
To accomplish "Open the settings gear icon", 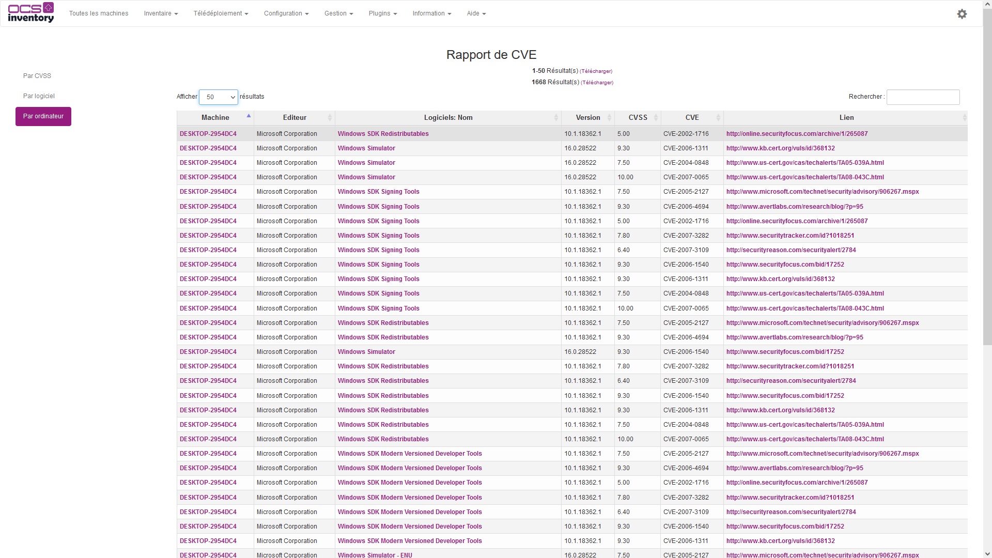I will [962, 14].
